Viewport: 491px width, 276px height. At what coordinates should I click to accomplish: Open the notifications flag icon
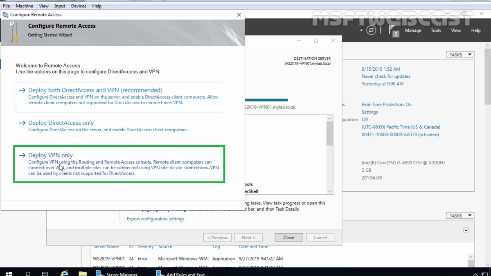(393, 31)
